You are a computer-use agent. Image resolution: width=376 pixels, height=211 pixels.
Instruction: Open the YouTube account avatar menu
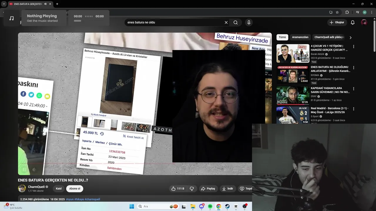click(x=364, y=23)
